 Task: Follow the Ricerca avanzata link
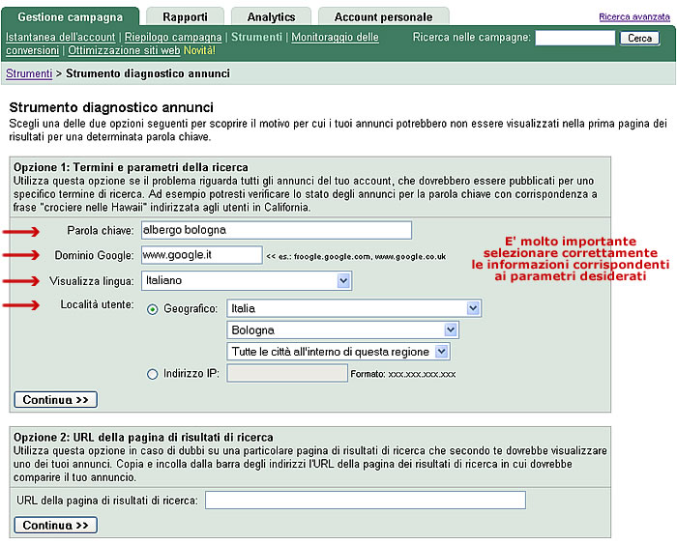[x=634, y=16]
